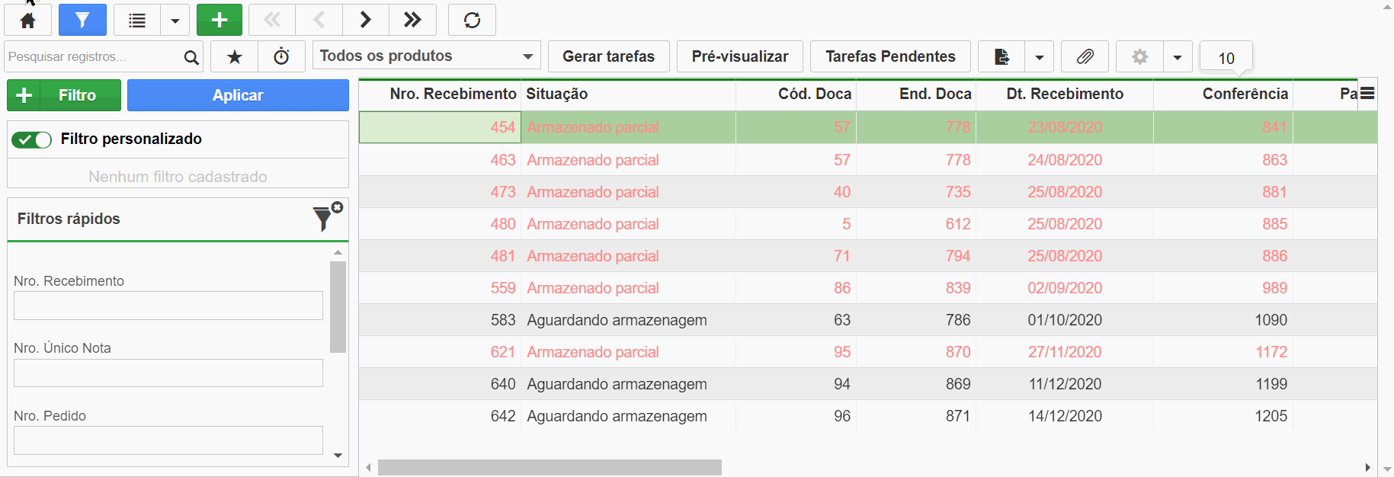Expand list view mode dropdown arrow

[x=175, y=21]
